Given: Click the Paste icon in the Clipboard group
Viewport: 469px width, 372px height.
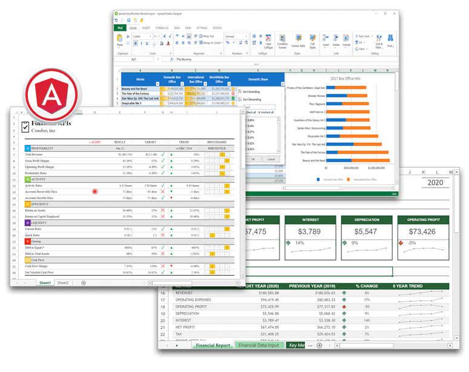Looking at the screenshot, I should click(x=120, y=38).
